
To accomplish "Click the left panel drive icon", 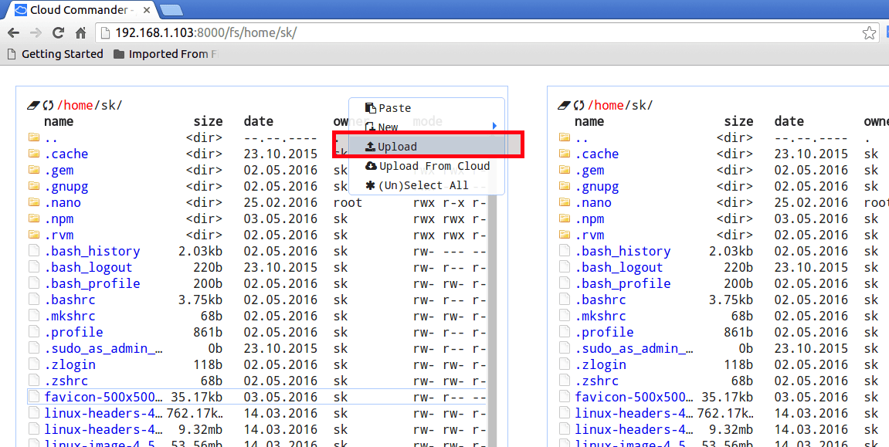I will tap(32, 105).
